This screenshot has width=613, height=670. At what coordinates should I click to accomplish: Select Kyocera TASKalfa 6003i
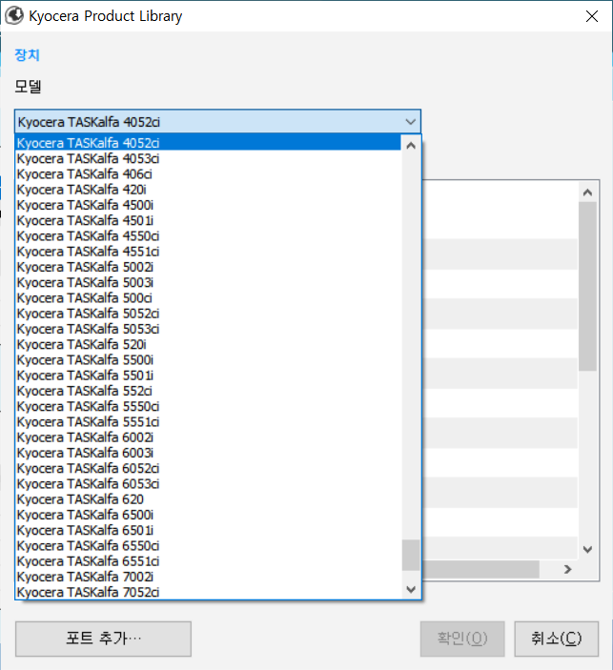[x=208, y=453]
